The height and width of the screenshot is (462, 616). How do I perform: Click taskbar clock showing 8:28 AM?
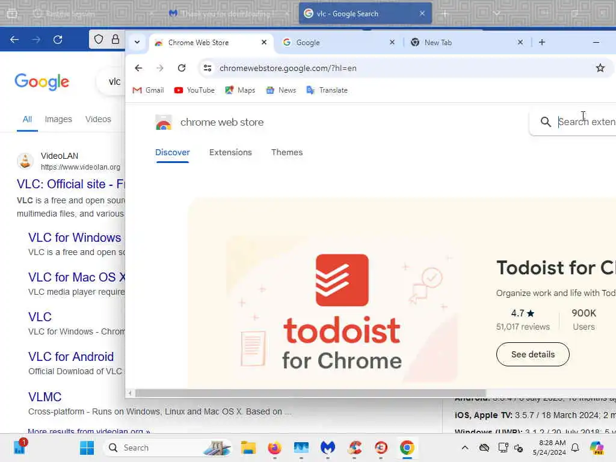549,448
